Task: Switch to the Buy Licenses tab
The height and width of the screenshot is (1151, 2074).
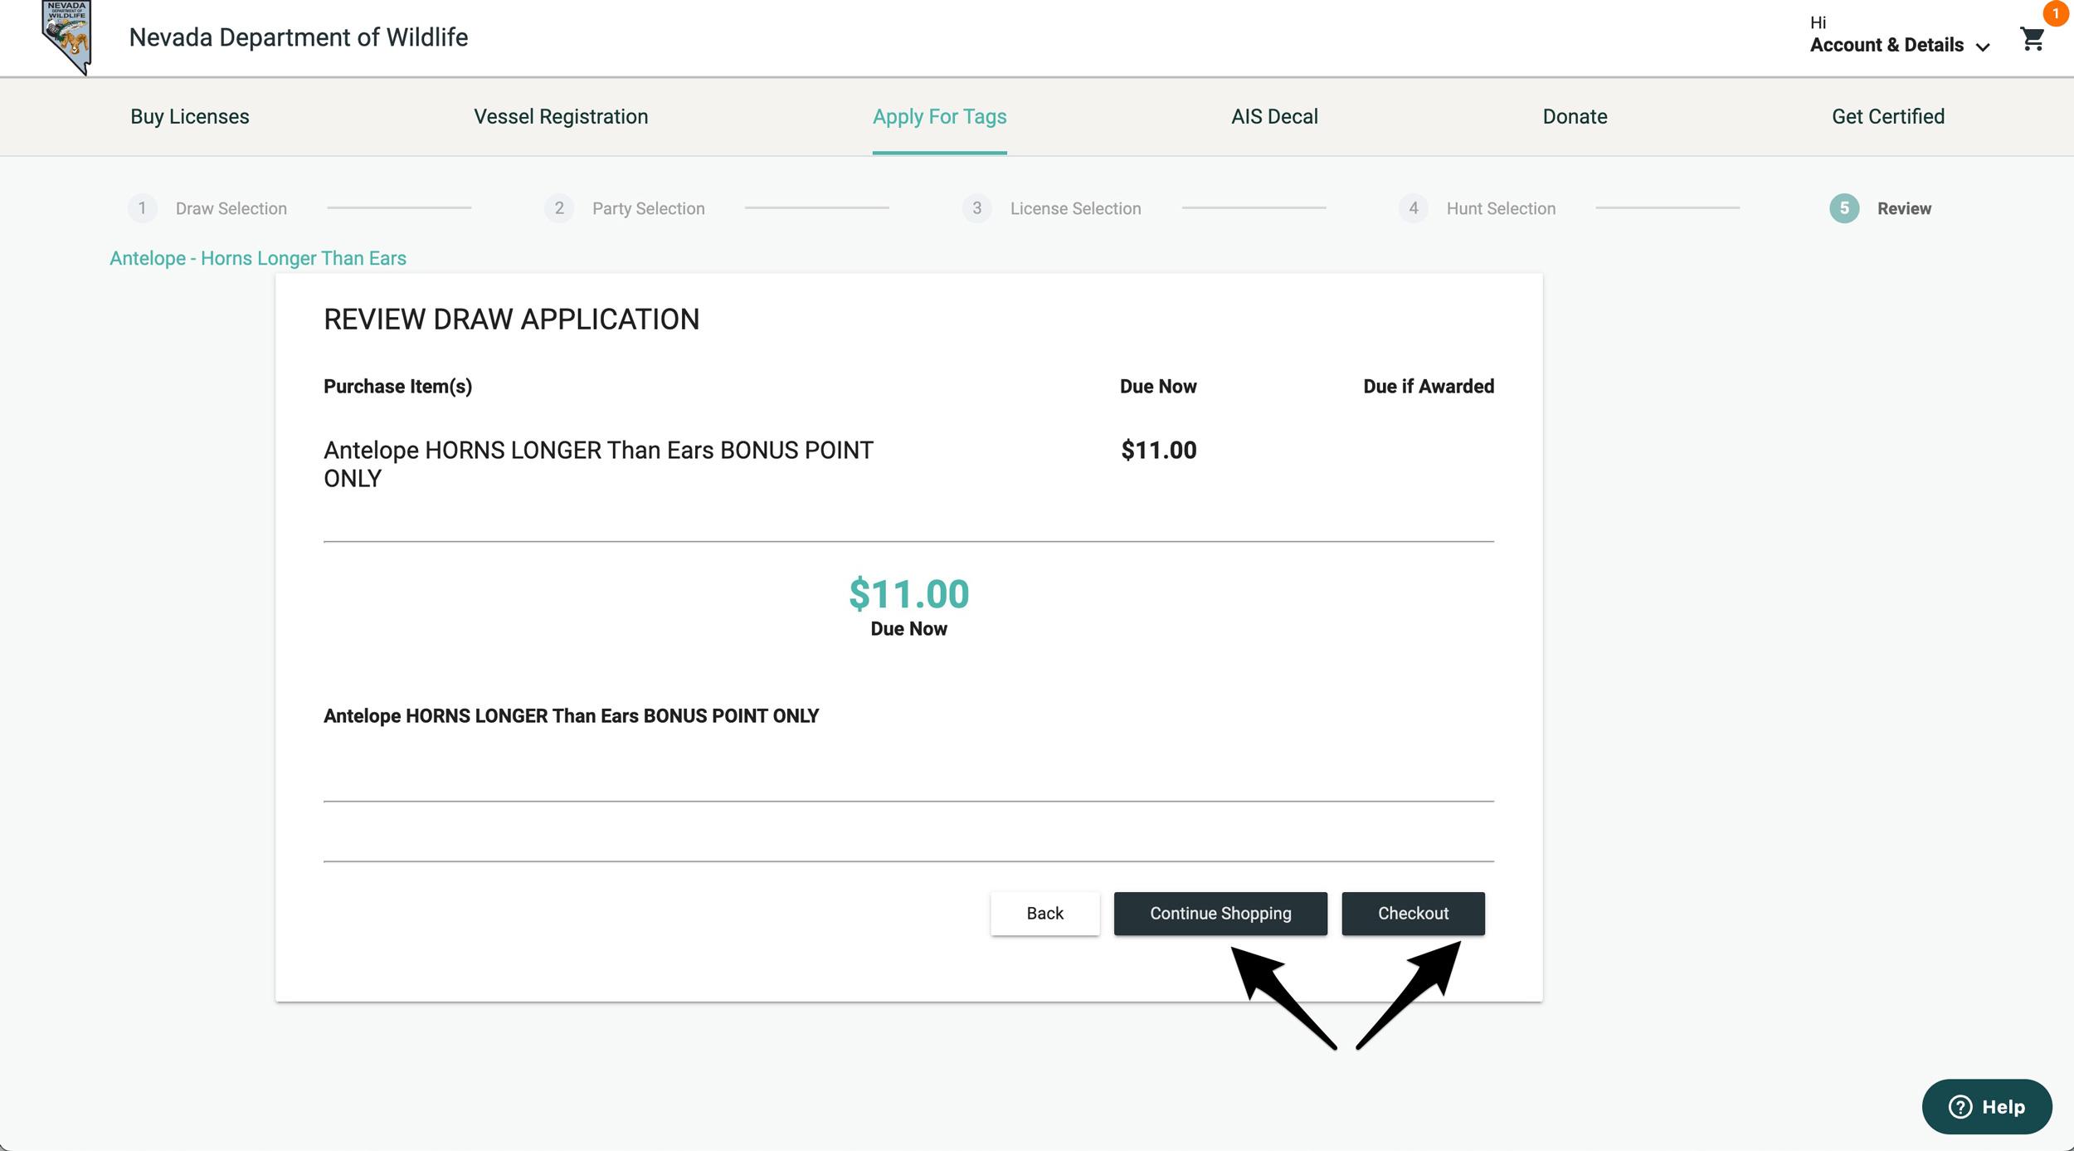Action: 189,116
